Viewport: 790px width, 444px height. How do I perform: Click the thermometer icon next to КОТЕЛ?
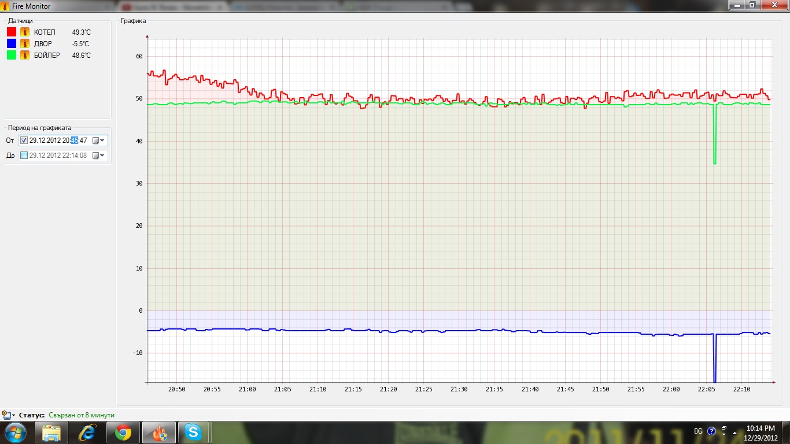(25, 32)
